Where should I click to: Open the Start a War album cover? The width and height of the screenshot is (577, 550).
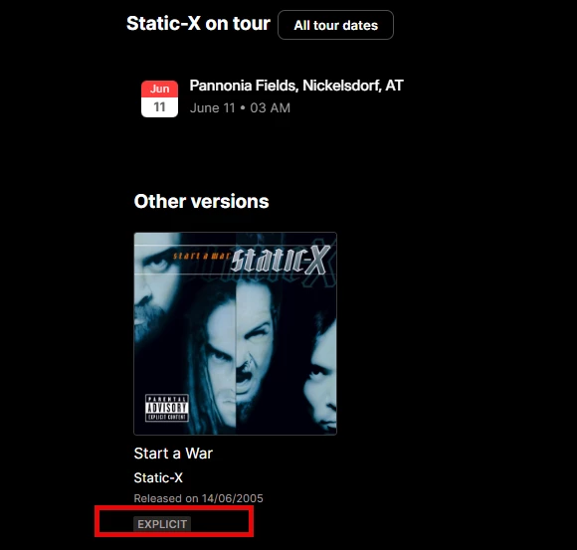point(235,333)
